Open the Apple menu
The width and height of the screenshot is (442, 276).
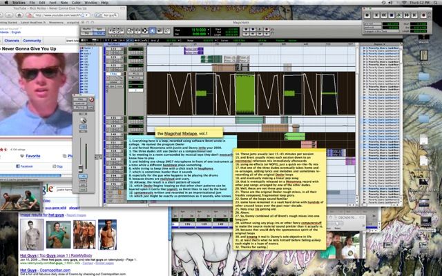[6, 3]
